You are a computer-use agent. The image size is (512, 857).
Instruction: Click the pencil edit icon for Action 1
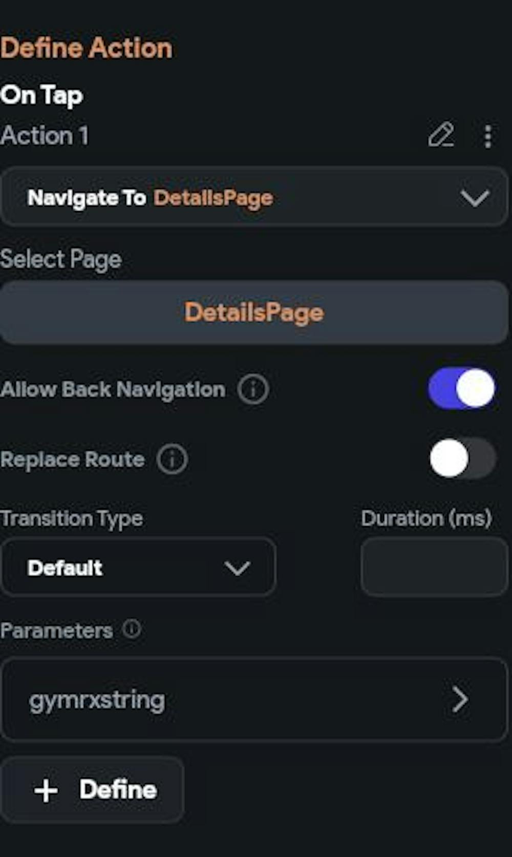(x=441, y=135)
